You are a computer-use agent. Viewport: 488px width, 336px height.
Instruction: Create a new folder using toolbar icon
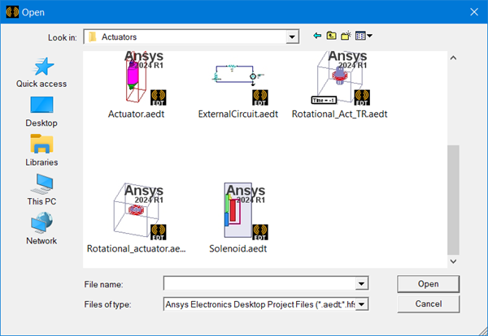click(x=346, y=36)
